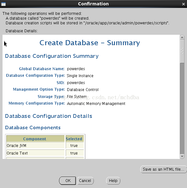Open the Help button
Image resolution: width=187 pixels, height=188 pixels.
tap(113, 180)
